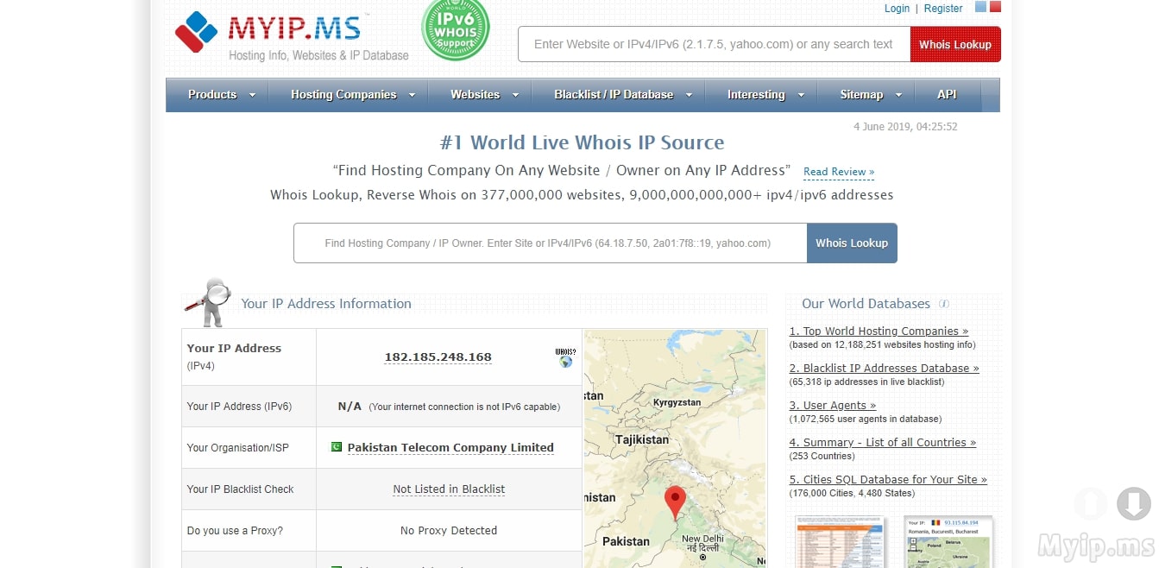Expand the Hosting Companies dropdown arrow

tap(413, 96)
